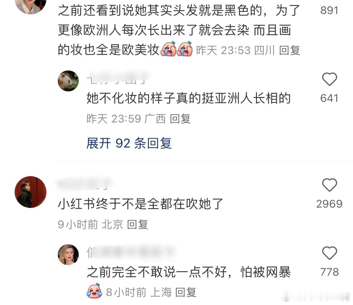Reply to the 上海 comment

(186, 292)
